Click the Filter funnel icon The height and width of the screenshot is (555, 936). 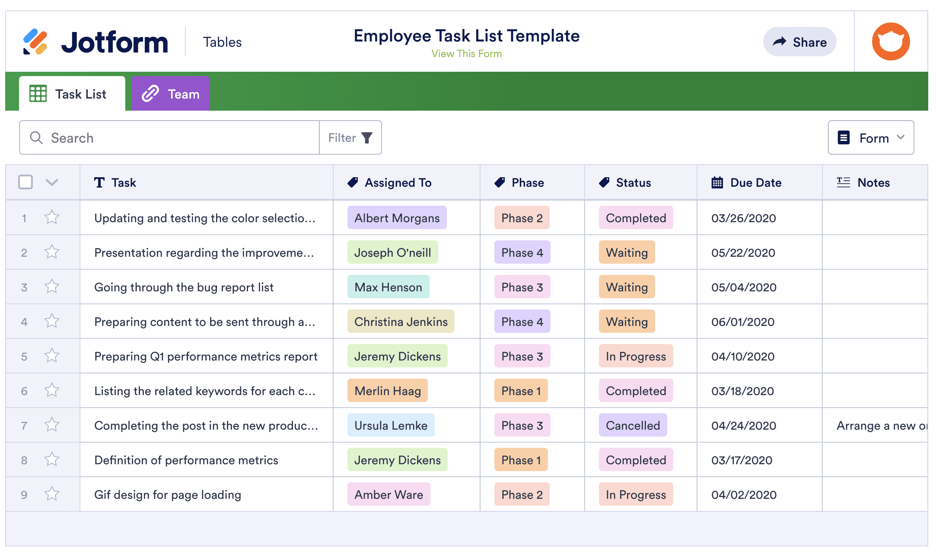[367, 137]
